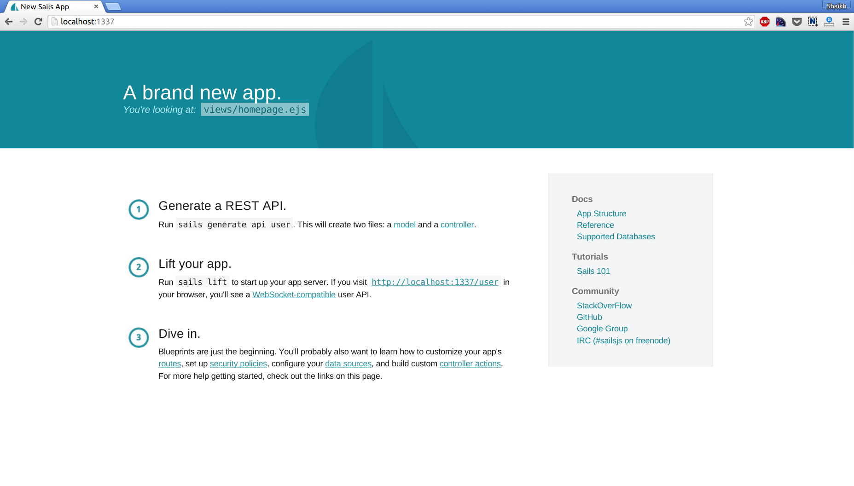The image size is (854, 486).
Task: Open the speedometer page-speed extension
Action: point(780,22)
